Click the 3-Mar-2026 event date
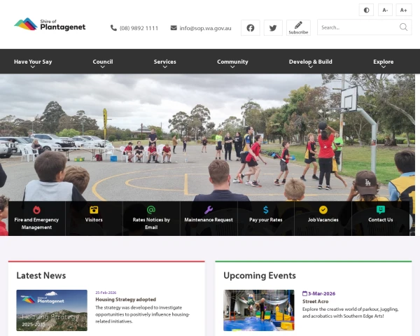 pos(321,294)
